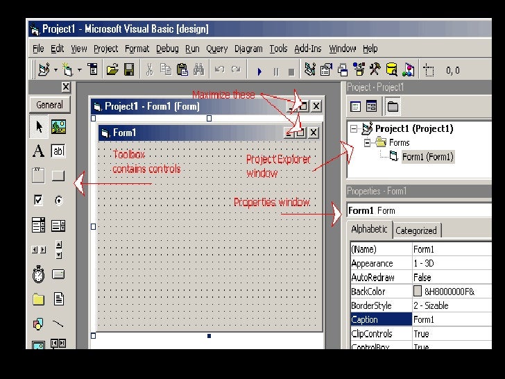Click the Add Standard EXE Project toolbar icon
Screen dimensions: 505x379
coord(44,69)
